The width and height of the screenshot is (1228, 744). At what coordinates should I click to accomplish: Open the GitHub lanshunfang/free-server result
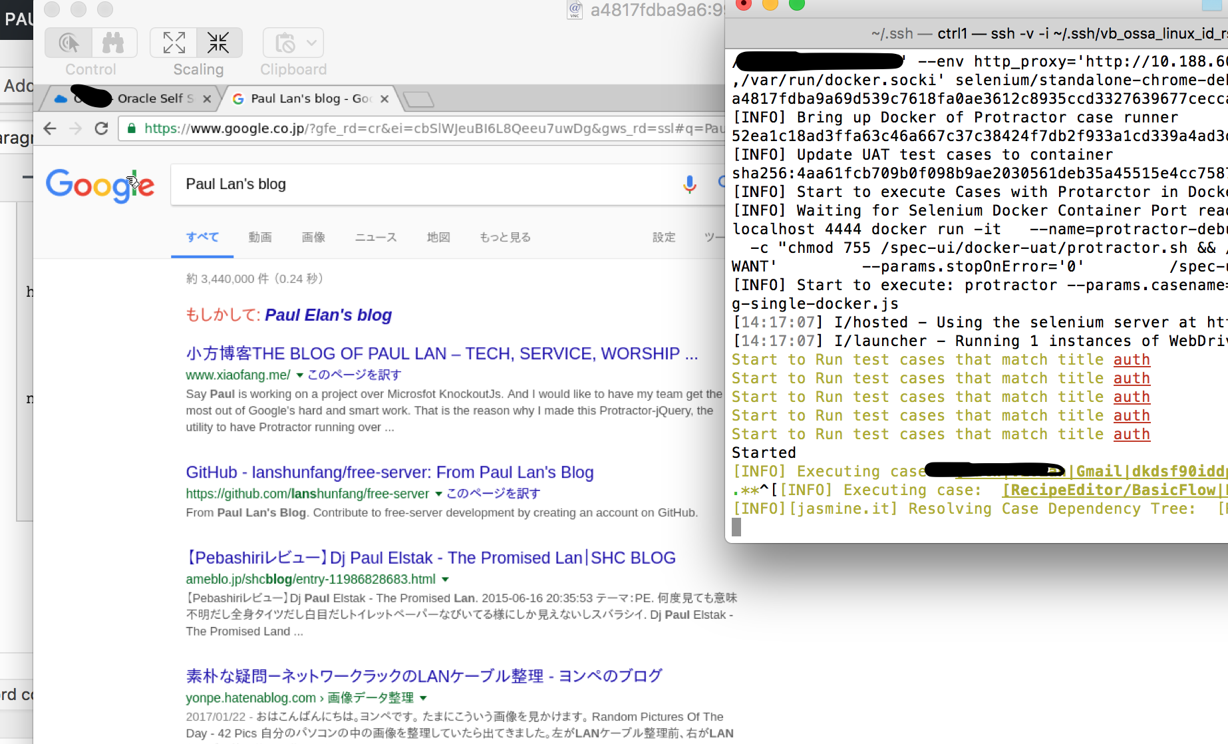point(389,472)
